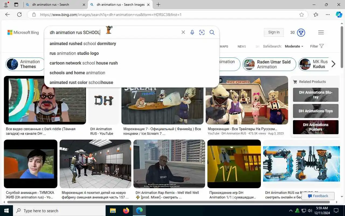Open Bing hamburger menu
Screen dimensions: 345x216
[x=321, y=32]
